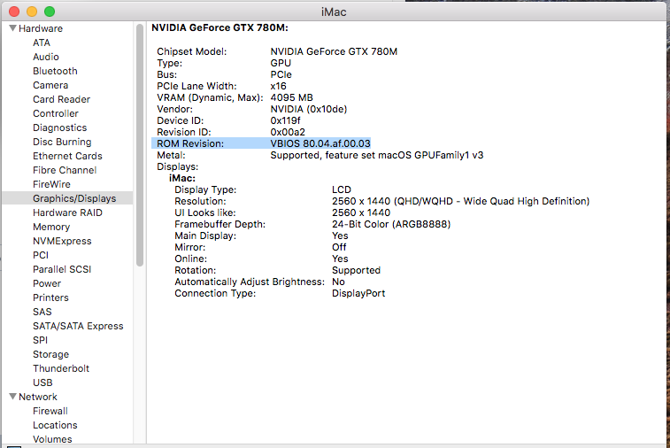Select the Type value GPU

pos(281,63)
